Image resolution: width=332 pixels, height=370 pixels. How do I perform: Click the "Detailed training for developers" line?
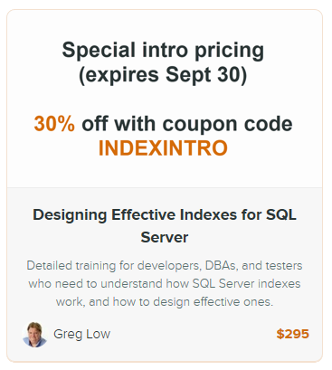pos(165,266)
